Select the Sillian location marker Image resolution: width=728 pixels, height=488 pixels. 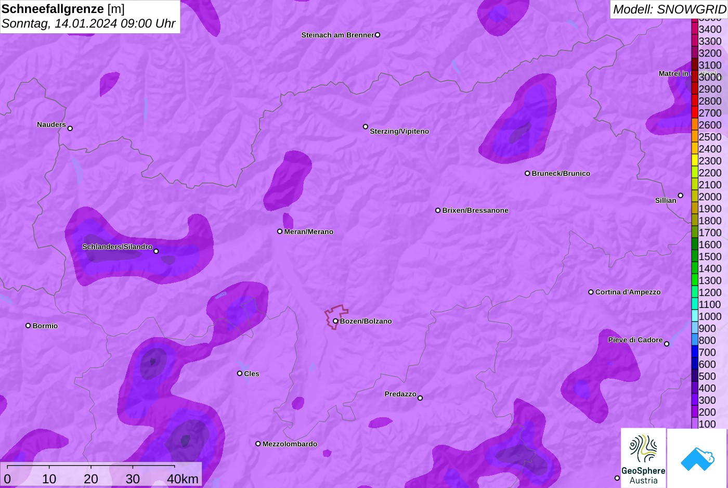pyautogui.click(x=680, y=196)
